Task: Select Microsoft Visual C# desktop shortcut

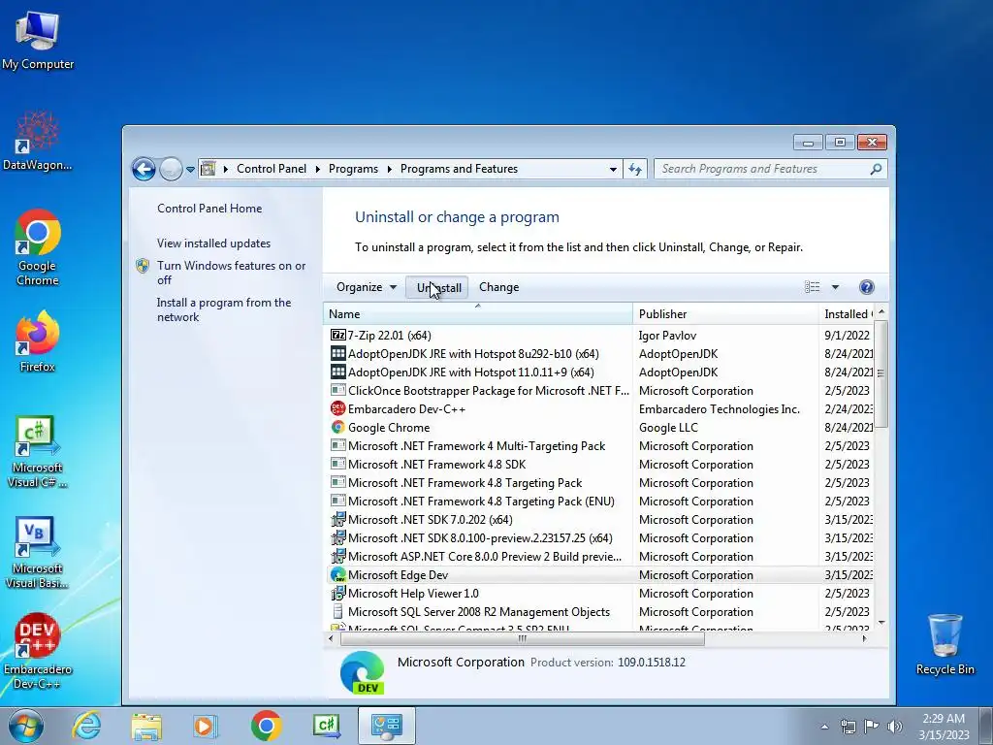Action: [x=38, y=451]
